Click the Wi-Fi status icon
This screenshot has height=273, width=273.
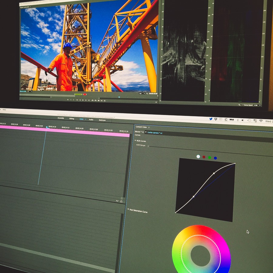pyautogui.click(x=261, y=121)
